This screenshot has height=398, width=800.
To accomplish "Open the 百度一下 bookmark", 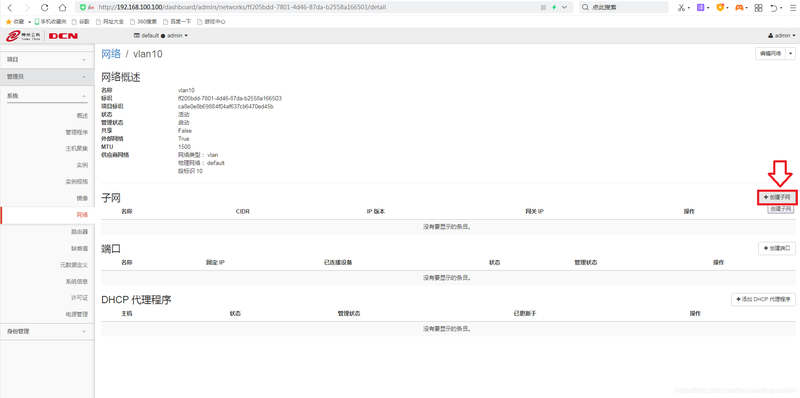I will (x=177, y=22).
